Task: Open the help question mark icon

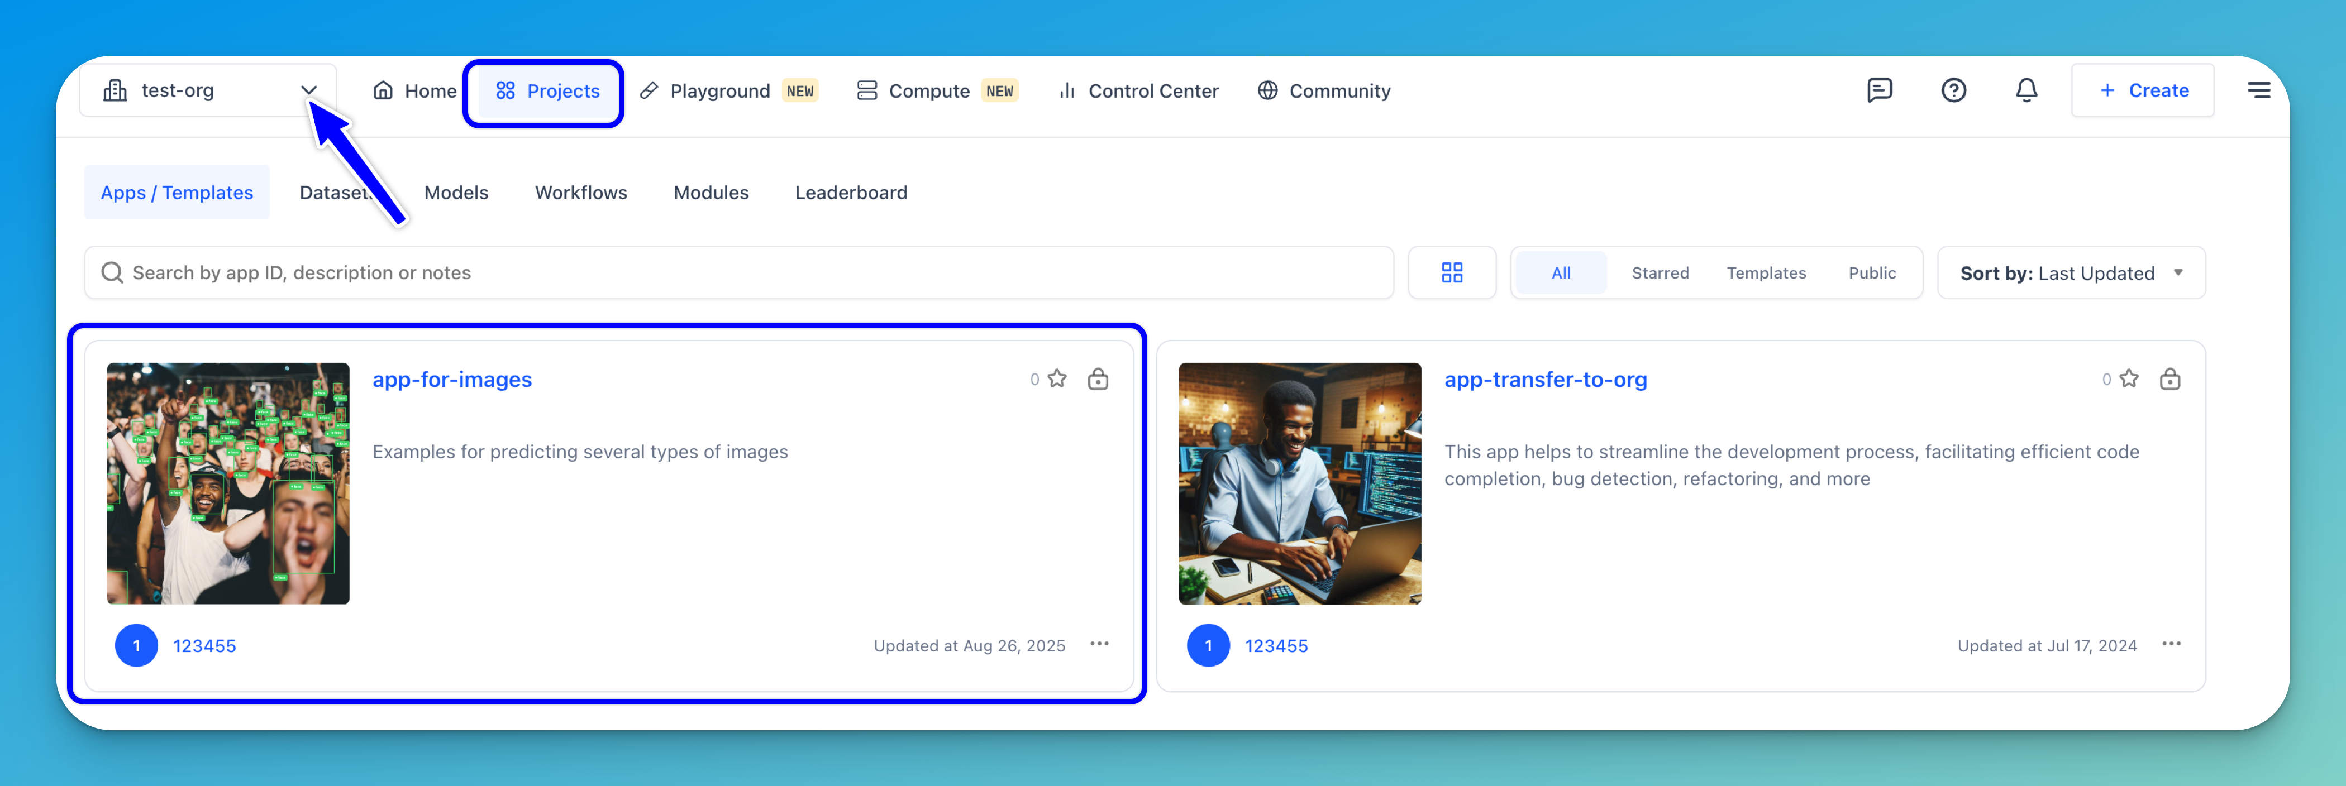Action: click(1953, 90)
